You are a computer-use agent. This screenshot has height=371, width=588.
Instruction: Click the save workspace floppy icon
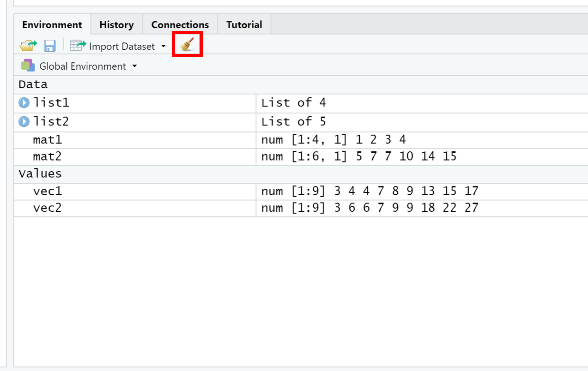[x=49, y=46]
